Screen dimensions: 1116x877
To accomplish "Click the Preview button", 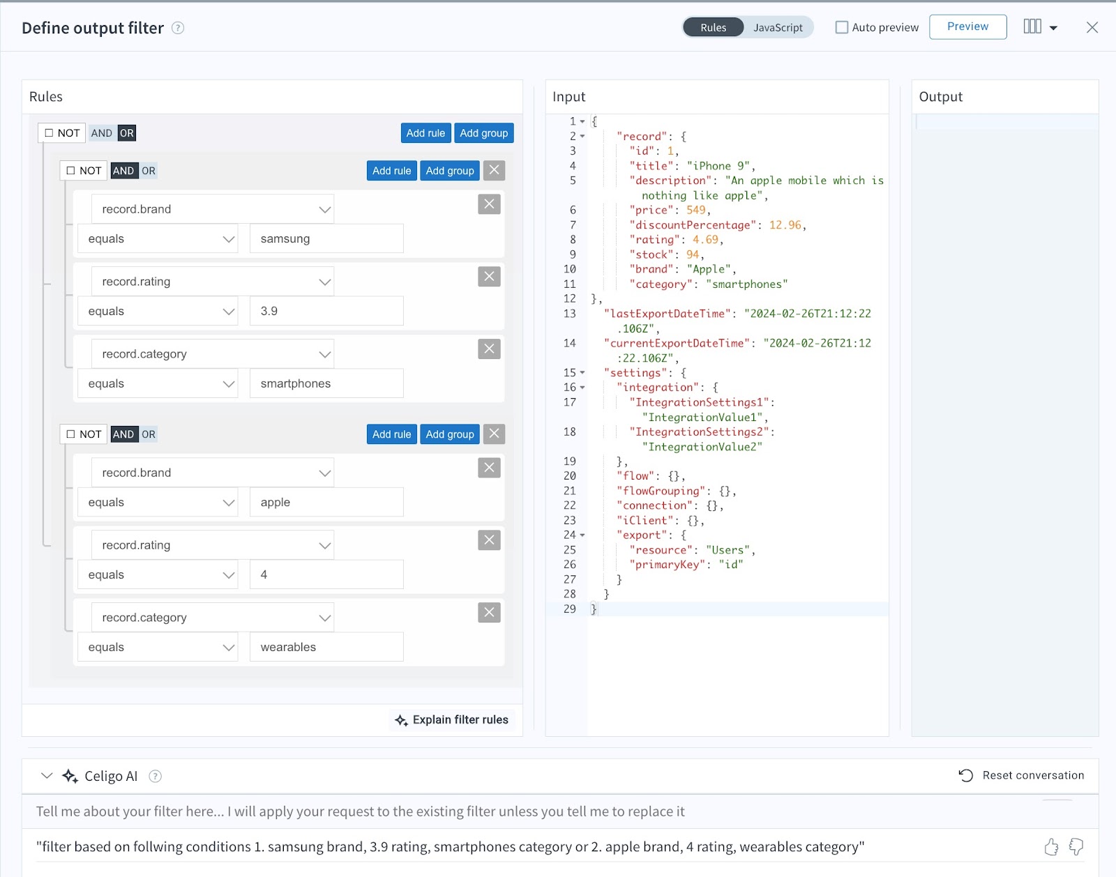I will click(x=967, y=26).
